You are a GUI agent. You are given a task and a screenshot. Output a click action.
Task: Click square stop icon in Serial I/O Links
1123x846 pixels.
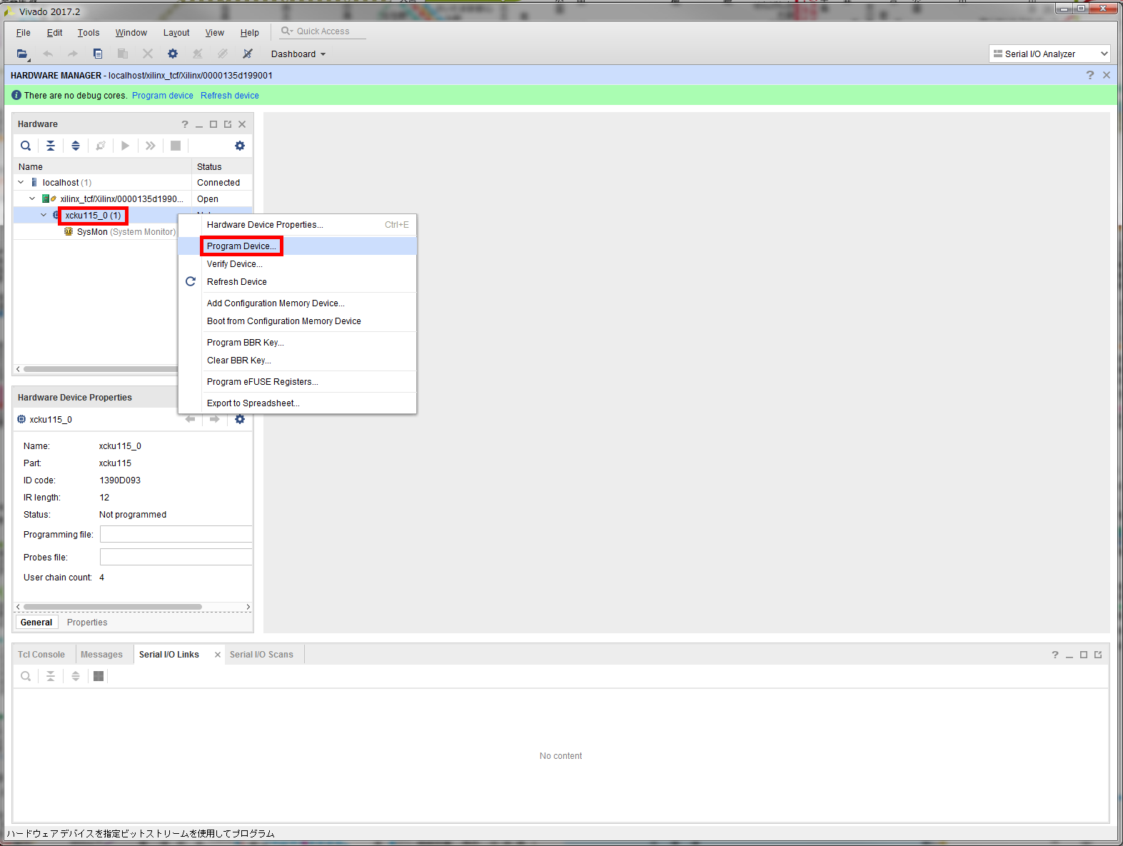[99, 676]
